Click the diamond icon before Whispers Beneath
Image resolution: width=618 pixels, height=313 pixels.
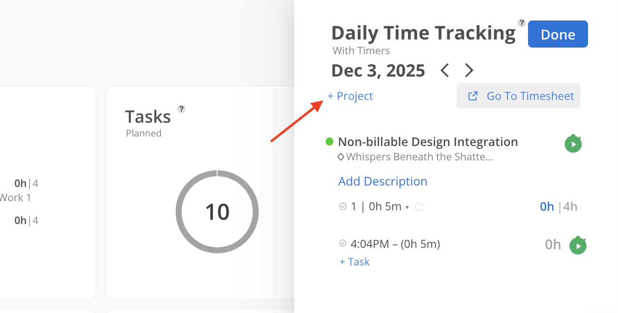click(341, 156)
